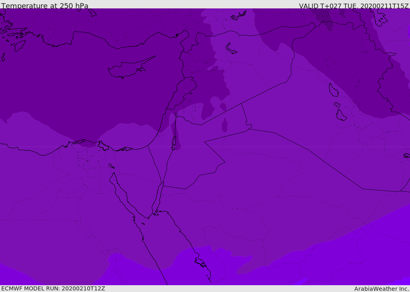Click the island of Cyprus on map

coord(131,68)
